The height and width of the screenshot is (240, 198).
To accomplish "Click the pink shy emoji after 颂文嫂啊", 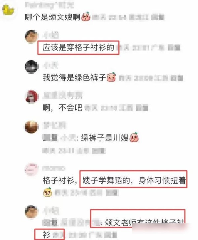I will [x=86, y=17].
